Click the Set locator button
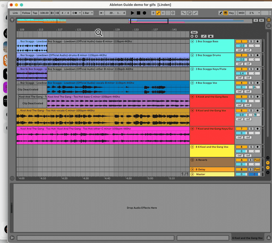The height and width of the screenshot is (243, 272). (x=194, y=32)
